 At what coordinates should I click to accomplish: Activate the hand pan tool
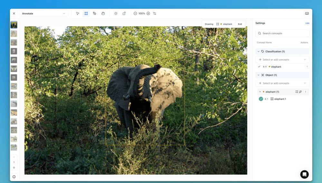pyautogui.click(x=103, y=13)
